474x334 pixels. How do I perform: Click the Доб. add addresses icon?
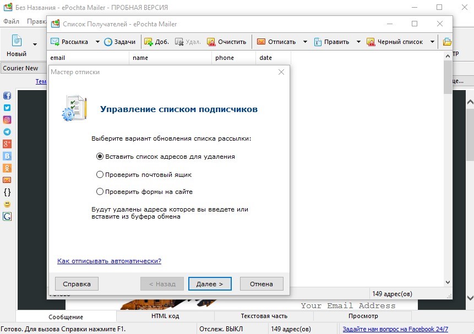(149, 42)
